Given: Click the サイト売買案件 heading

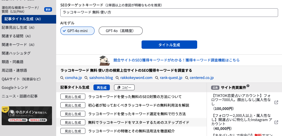Looking at the screenshot, I should pyautogui.click(x=233, y=88).
